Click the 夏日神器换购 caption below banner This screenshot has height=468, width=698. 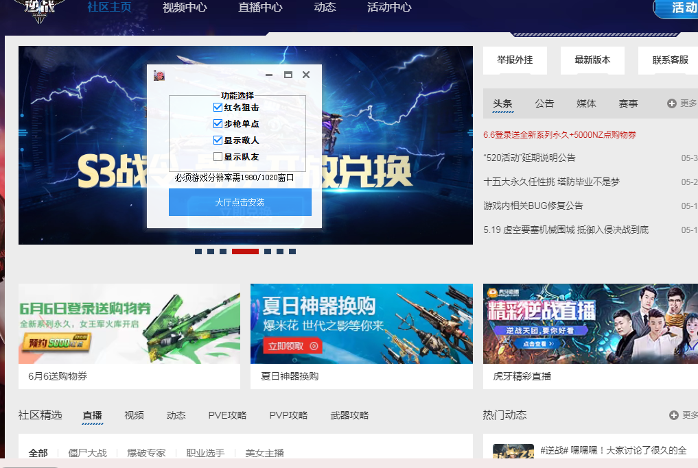point(290,376)
